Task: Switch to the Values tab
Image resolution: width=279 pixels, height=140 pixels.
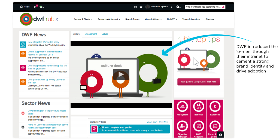Action: point(105,34)
